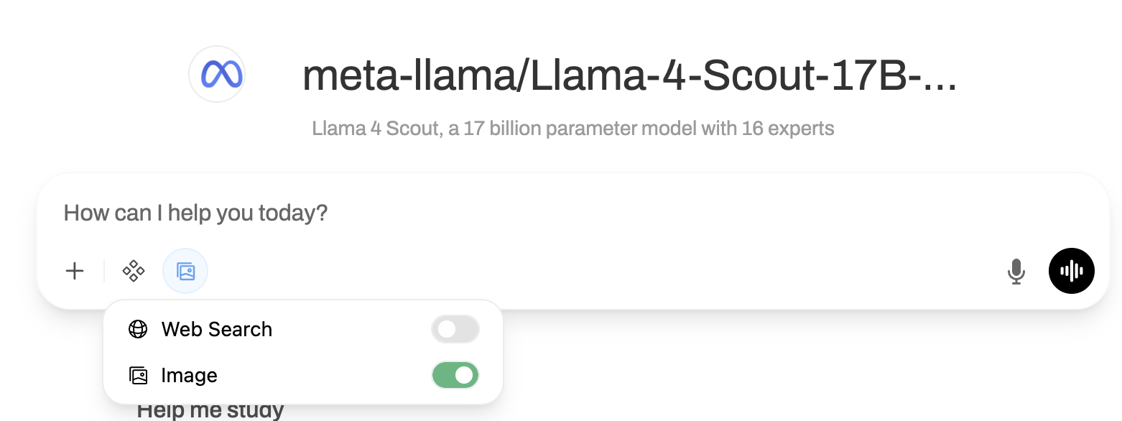Click the globe icon beside Web Search
The width and height of the screenshot is (1122, 421).
click(x=137, y=329)
